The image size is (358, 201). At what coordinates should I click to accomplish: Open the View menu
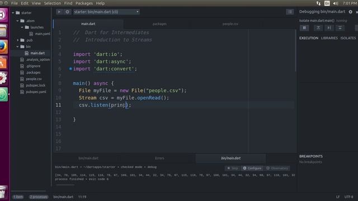tap(36, 3)
